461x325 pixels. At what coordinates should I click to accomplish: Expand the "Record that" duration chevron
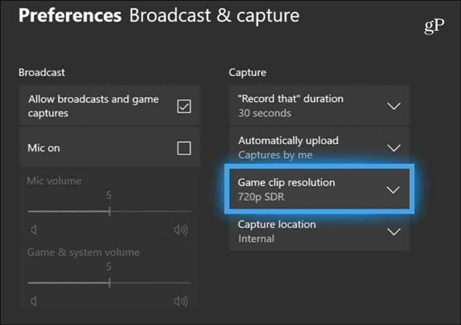click(394, 106)
